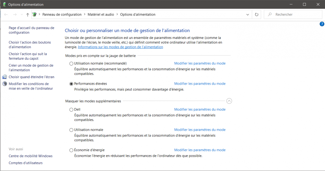Modify settings for Performances élevées plan

(x=200, y=84)
